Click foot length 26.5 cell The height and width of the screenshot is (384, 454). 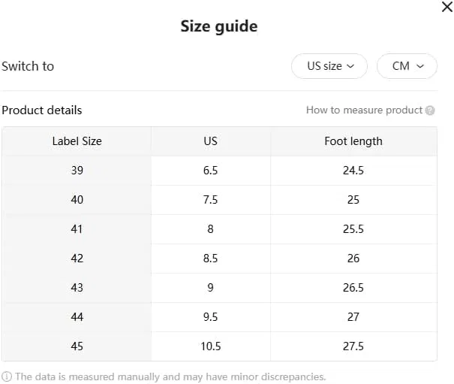tap(353, 288)
